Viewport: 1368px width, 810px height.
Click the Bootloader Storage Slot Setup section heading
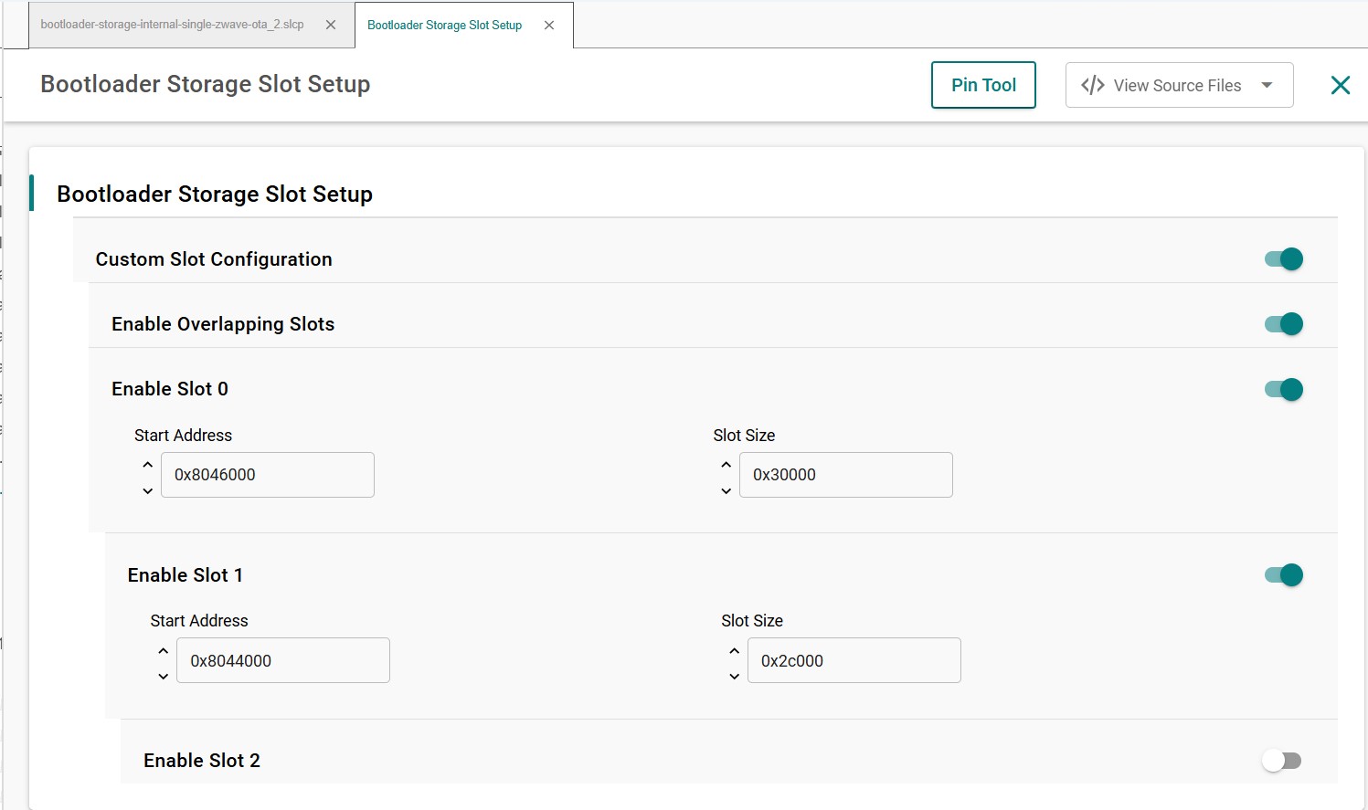[215, 195]
